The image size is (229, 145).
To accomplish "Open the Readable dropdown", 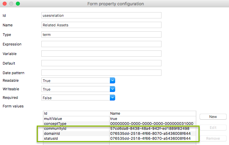I will [78, 80].
